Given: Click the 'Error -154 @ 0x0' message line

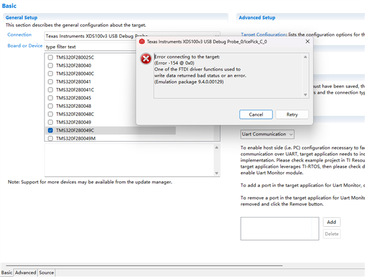Looking at the screenshot, I should coord(174,63).
